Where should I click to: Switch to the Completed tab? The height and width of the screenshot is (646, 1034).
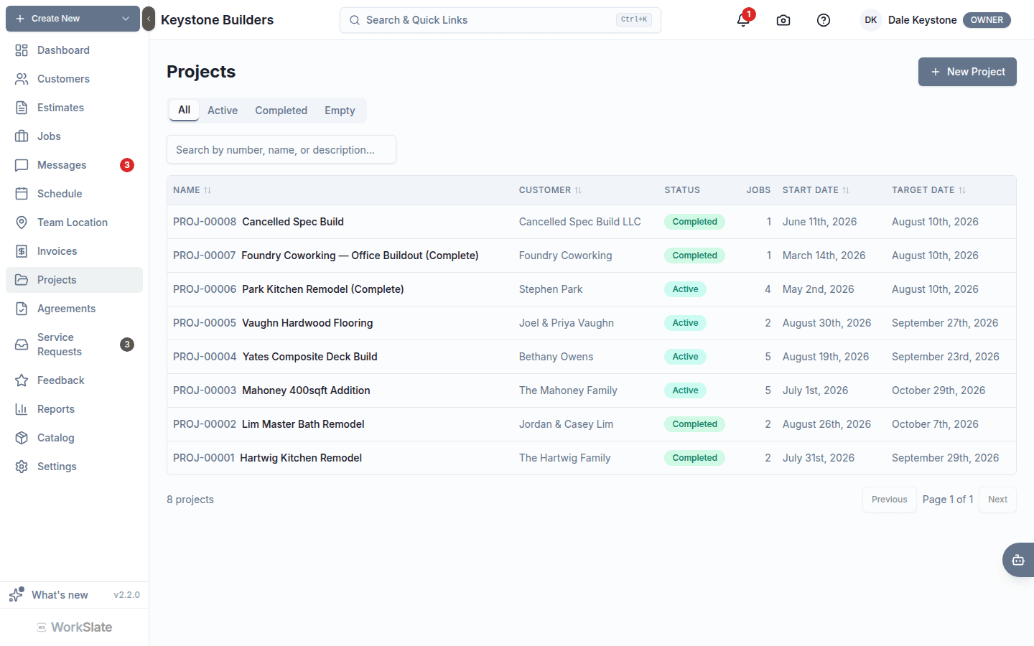pos(281,111)
